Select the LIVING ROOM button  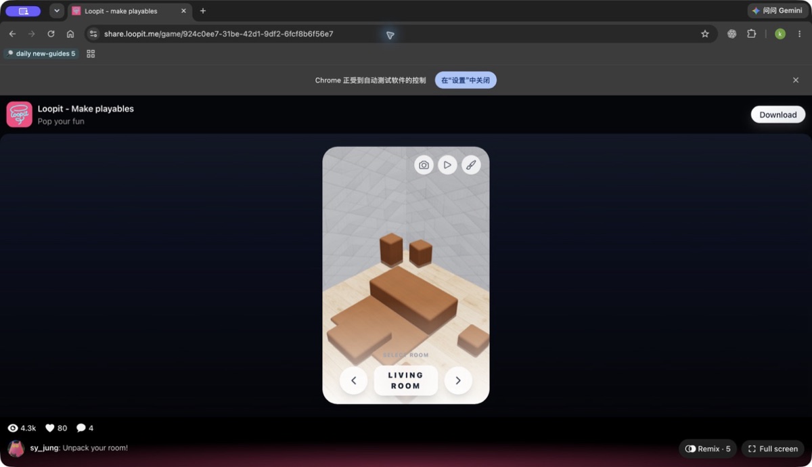tap(406, 380)
